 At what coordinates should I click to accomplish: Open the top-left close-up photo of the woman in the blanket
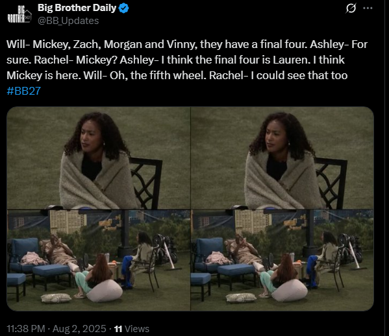[99, 158]
